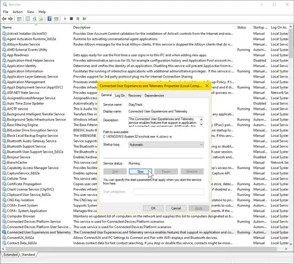This screenshot has width=294, height=264.
Task: Switch to the Standard view tab
Action: [x=28, y=255]
